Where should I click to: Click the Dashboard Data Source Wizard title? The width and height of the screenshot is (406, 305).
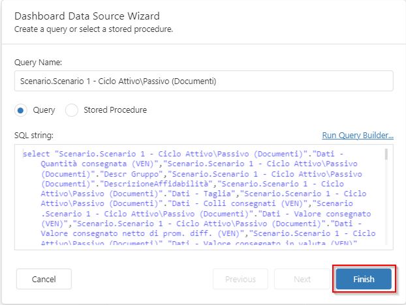(x=87, y=16)
